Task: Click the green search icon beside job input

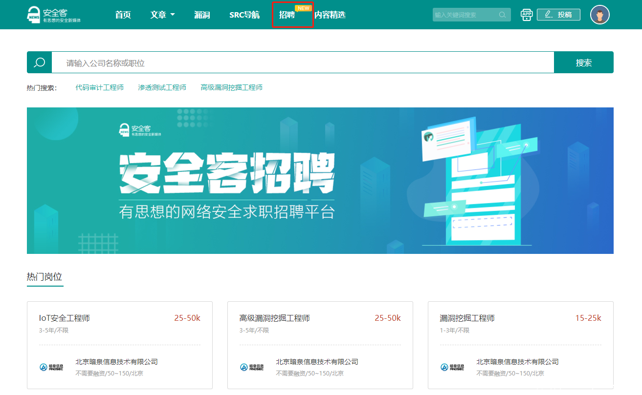Action: click(40, 62)
